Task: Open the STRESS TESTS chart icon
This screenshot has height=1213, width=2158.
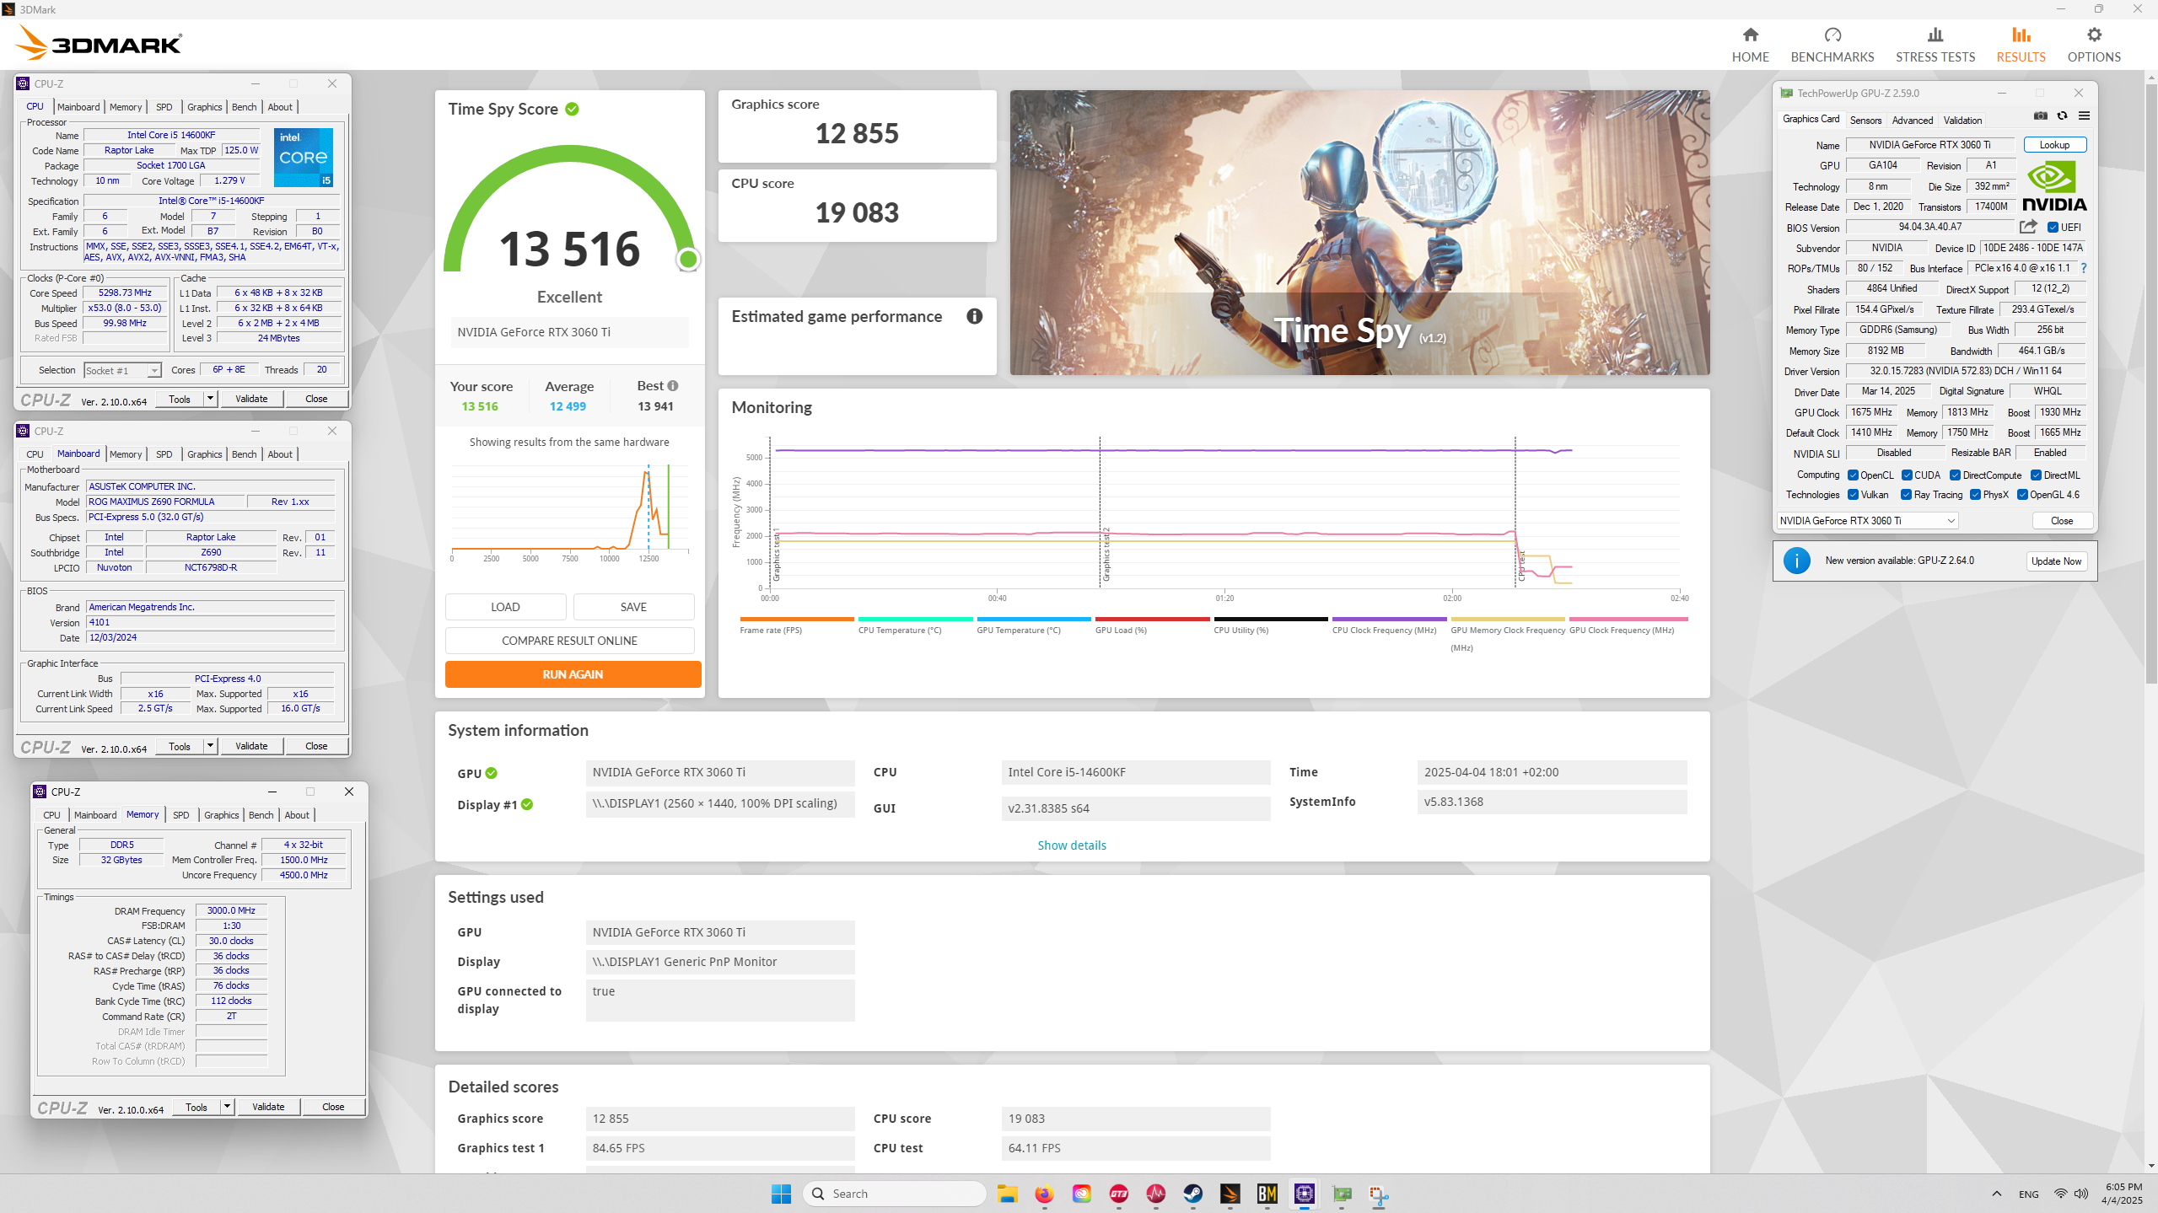Action: pos(1935,35)
